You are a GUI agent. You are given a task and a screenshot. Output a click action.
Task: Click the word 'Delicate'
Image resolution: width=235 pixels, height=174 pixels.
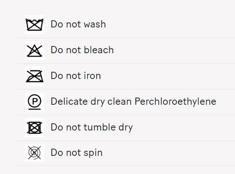pos(69,101)
